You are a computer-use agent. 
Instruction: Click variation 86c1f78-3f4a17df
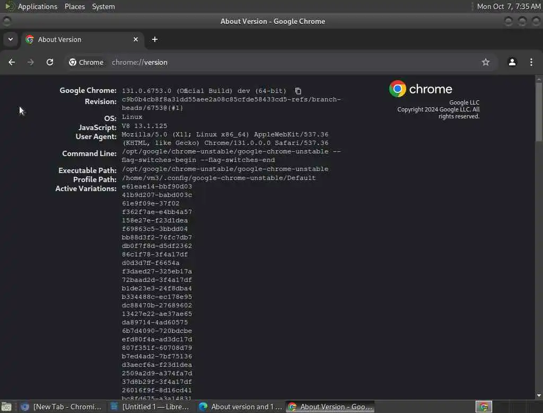155,254
